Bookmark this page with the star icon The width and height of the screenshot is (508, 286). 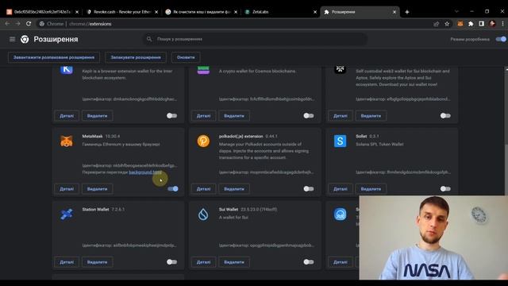click(447, 24)
